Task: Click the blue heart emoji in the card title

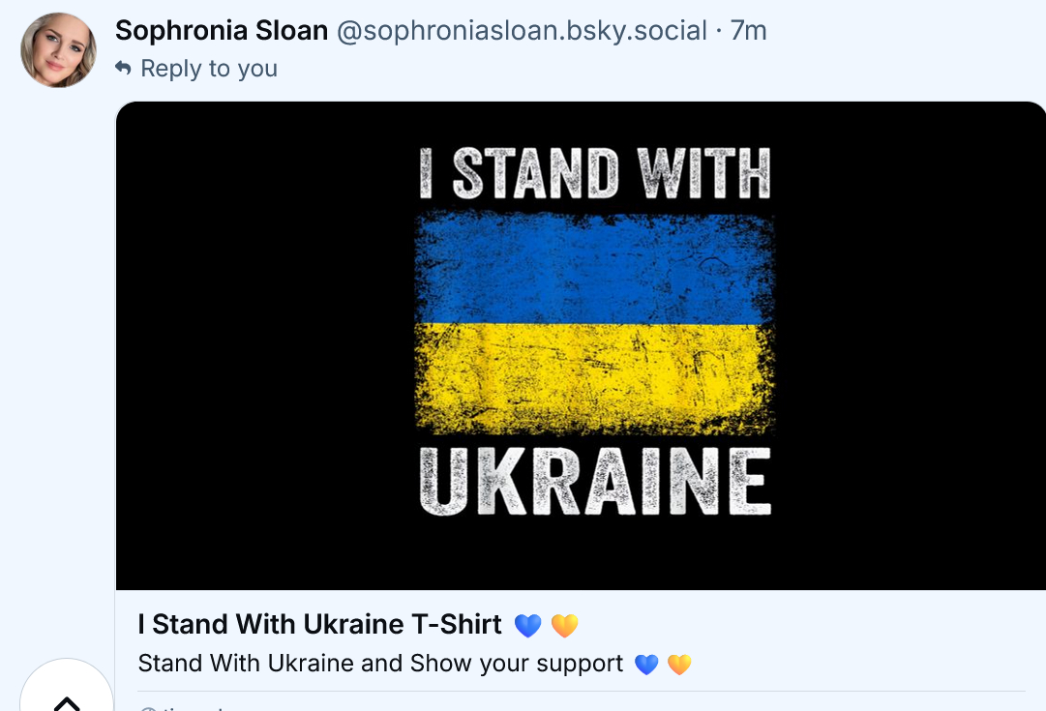Action: tap(527, 626)
